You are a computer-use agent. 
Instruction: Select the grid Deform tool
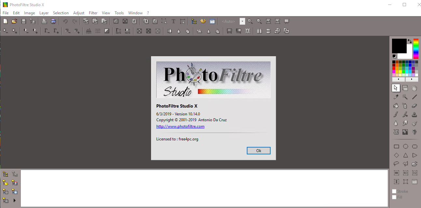(x=396, y=132)
